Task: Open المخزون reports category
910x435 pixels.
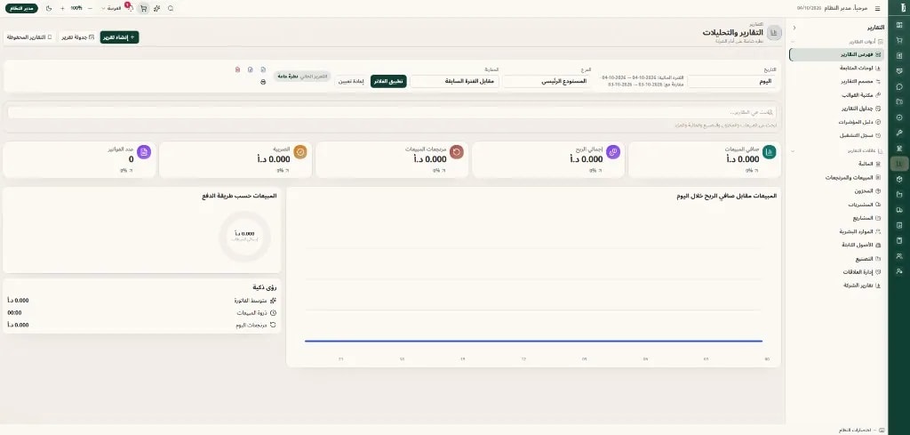Action: [x=837, y=190]
